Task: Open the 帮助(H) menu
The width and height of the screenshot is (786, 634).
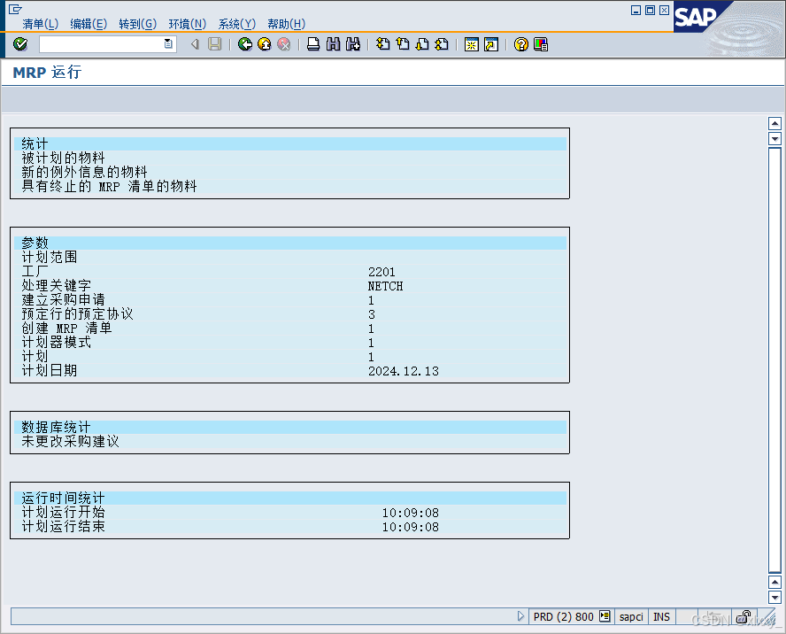Action: tap(286, 24)
